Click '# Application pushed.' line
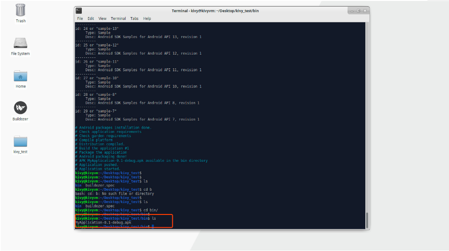The width and height of the screenshot is (449, 251). click(x=97, y=165)
